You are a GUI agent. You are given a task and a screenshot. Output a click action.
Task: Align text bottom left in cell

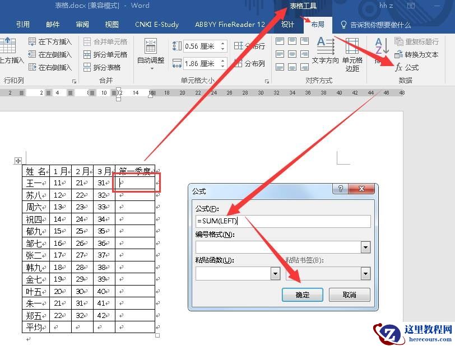point(280,67)
